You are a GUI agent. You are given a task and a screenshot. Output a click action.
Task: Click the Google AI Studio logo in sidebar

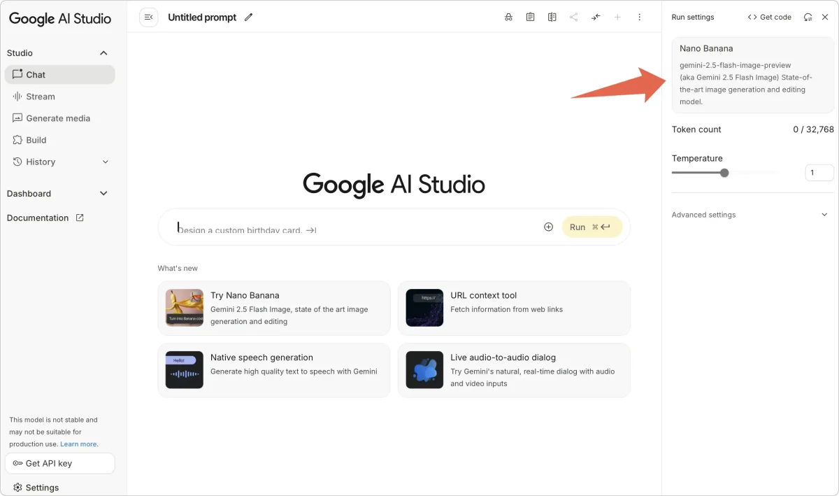(60, 19)
